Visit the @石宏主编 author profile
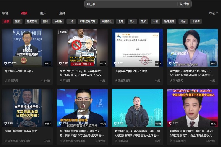Image resolution: width=221 pixels, height=147 pixels. tap(121, 141)
